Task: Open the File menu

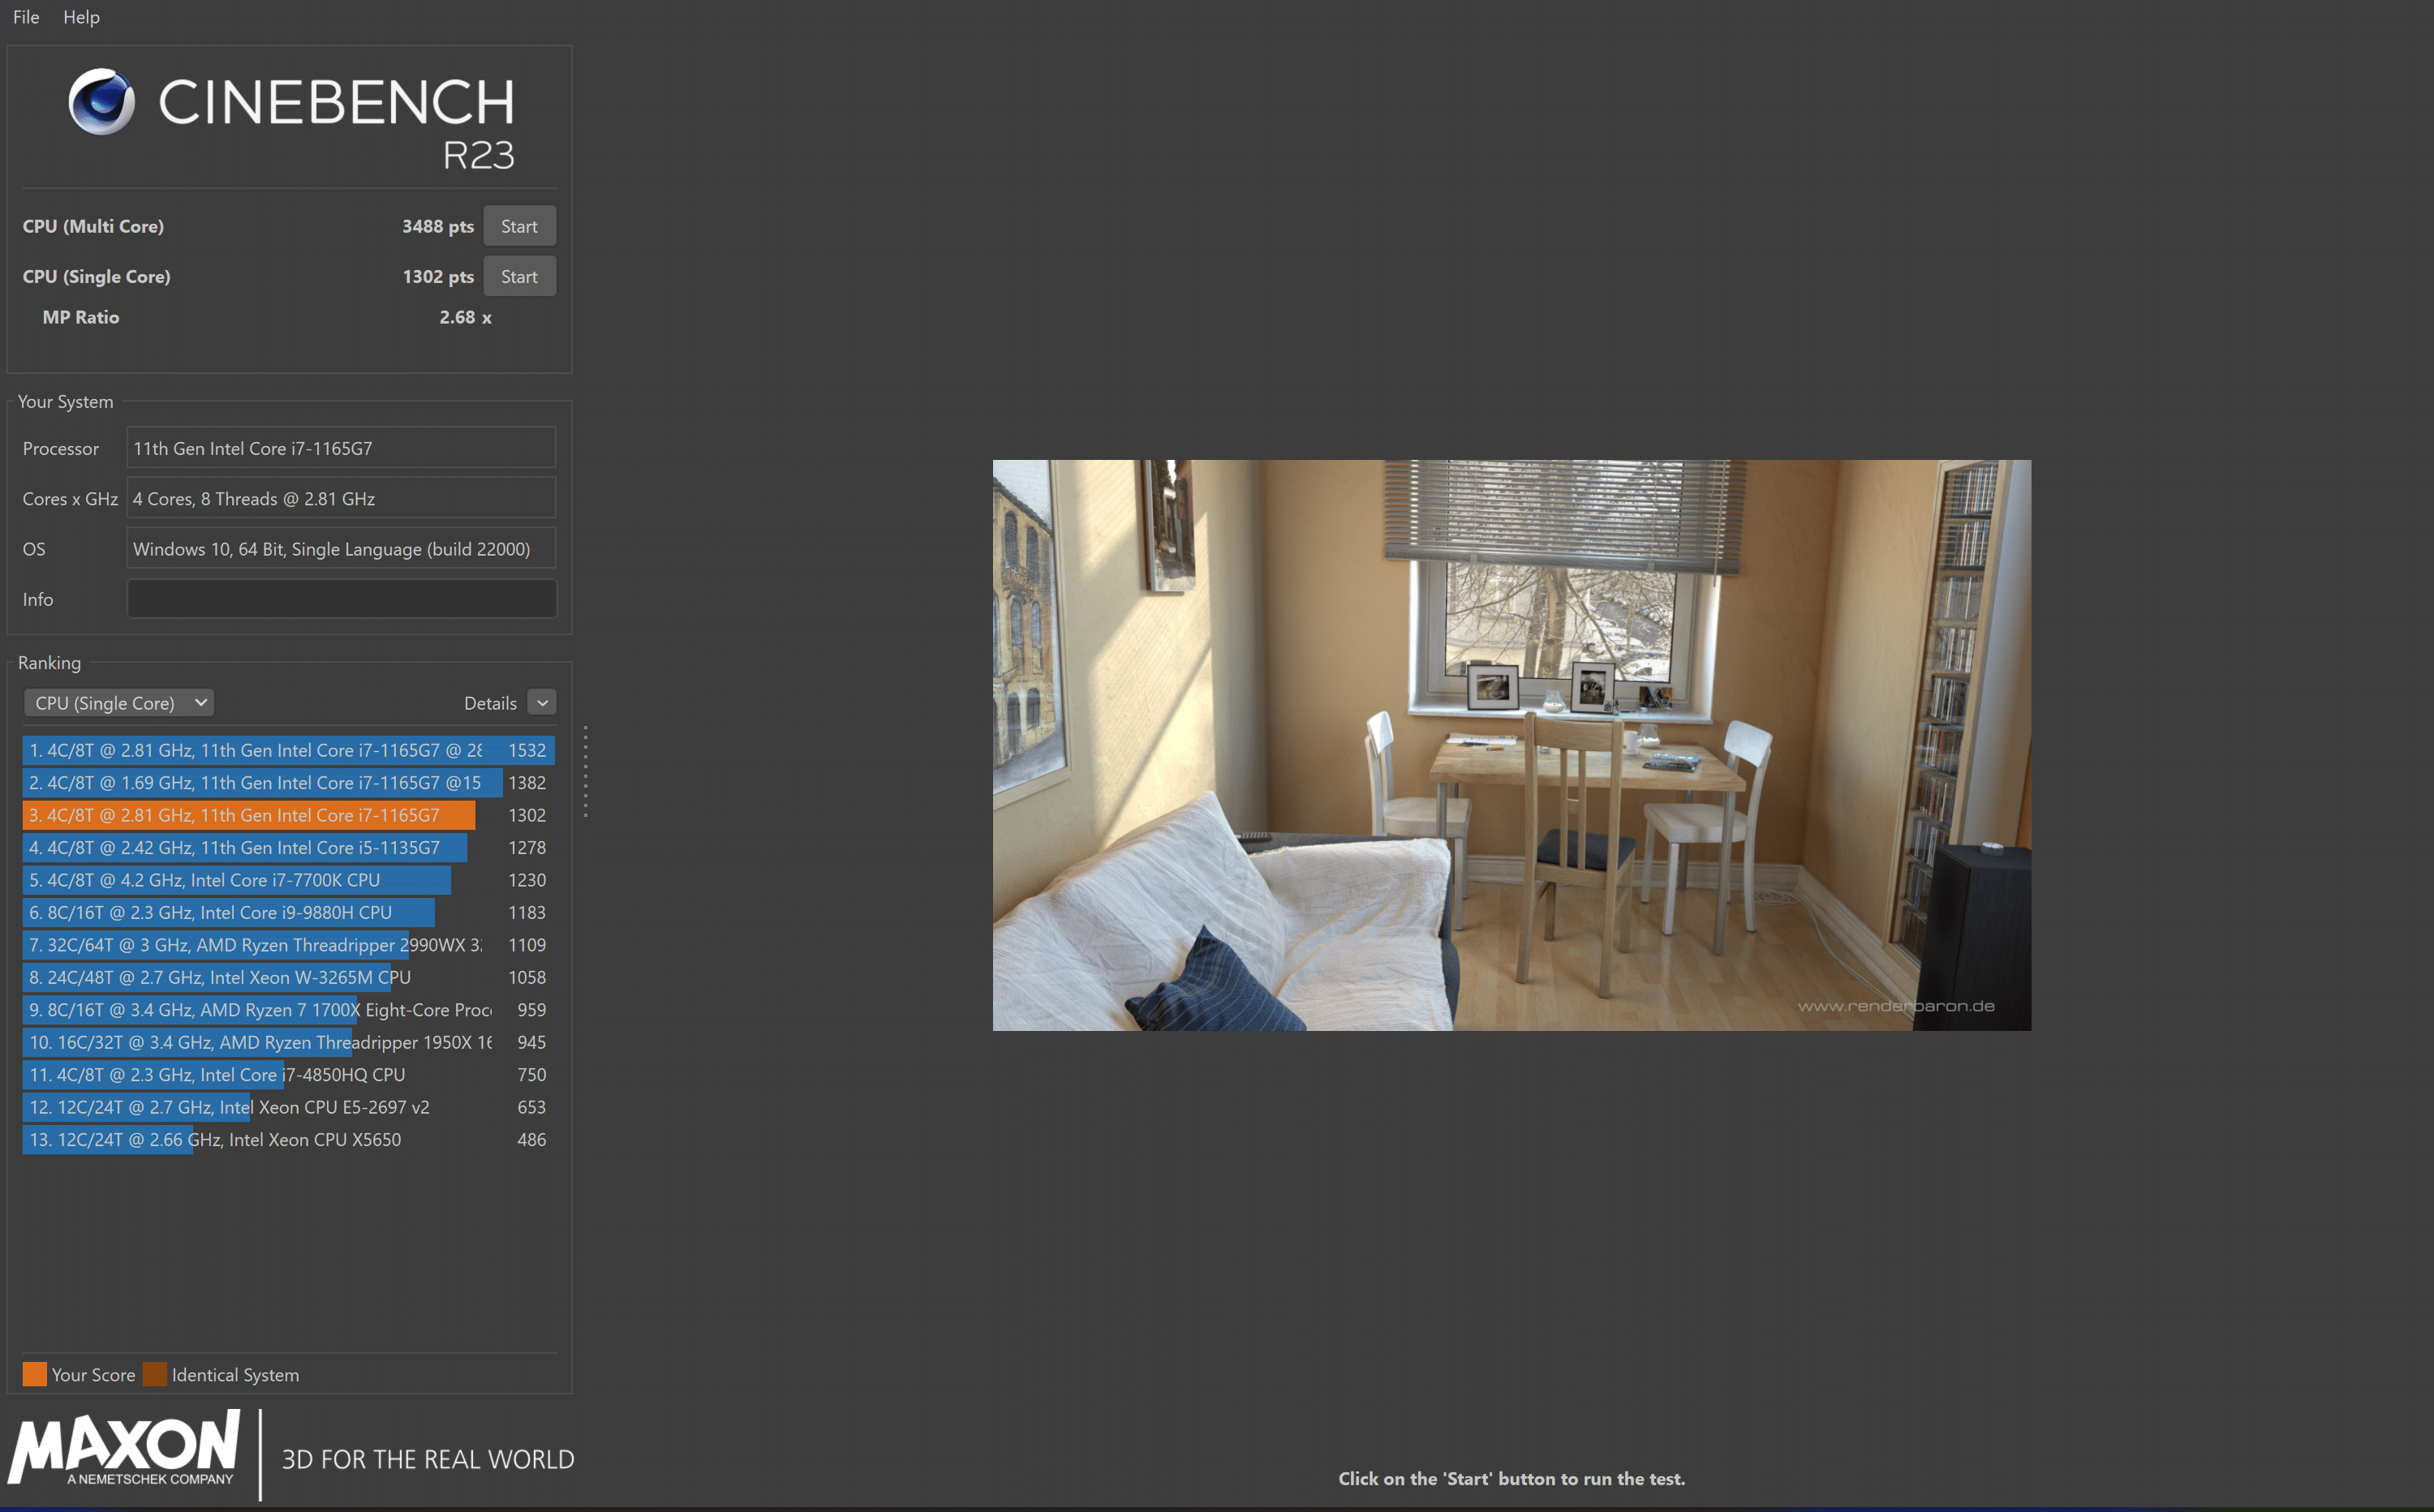Action: [x=26, y=17]
